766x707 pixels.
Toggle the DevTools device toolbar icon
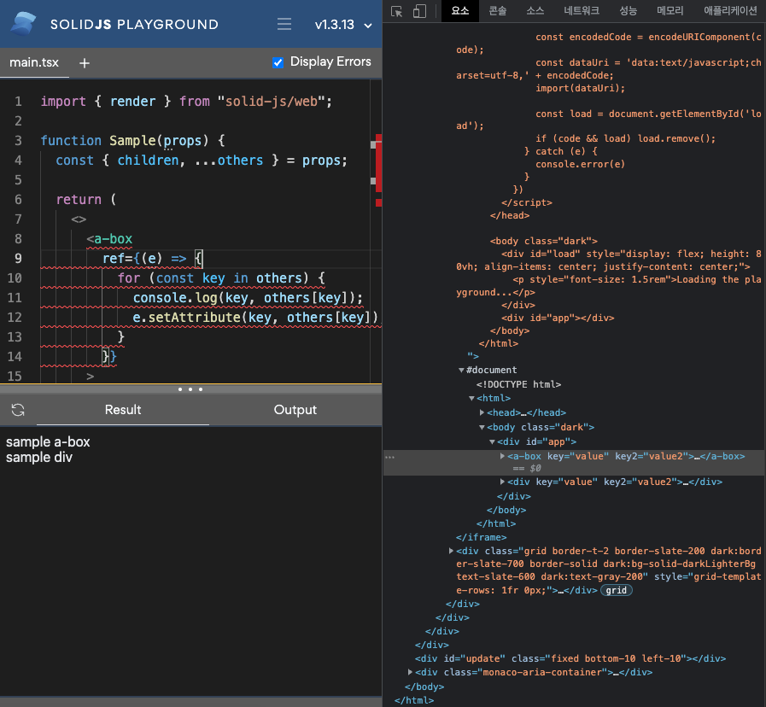[x=419, y=11]
